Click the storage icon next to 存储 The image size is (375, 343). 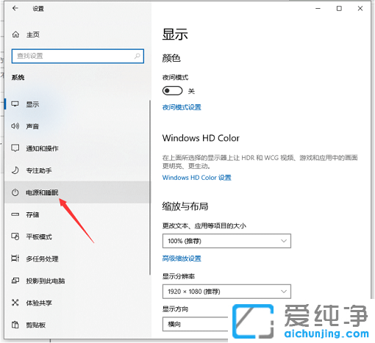click(15, 214)
